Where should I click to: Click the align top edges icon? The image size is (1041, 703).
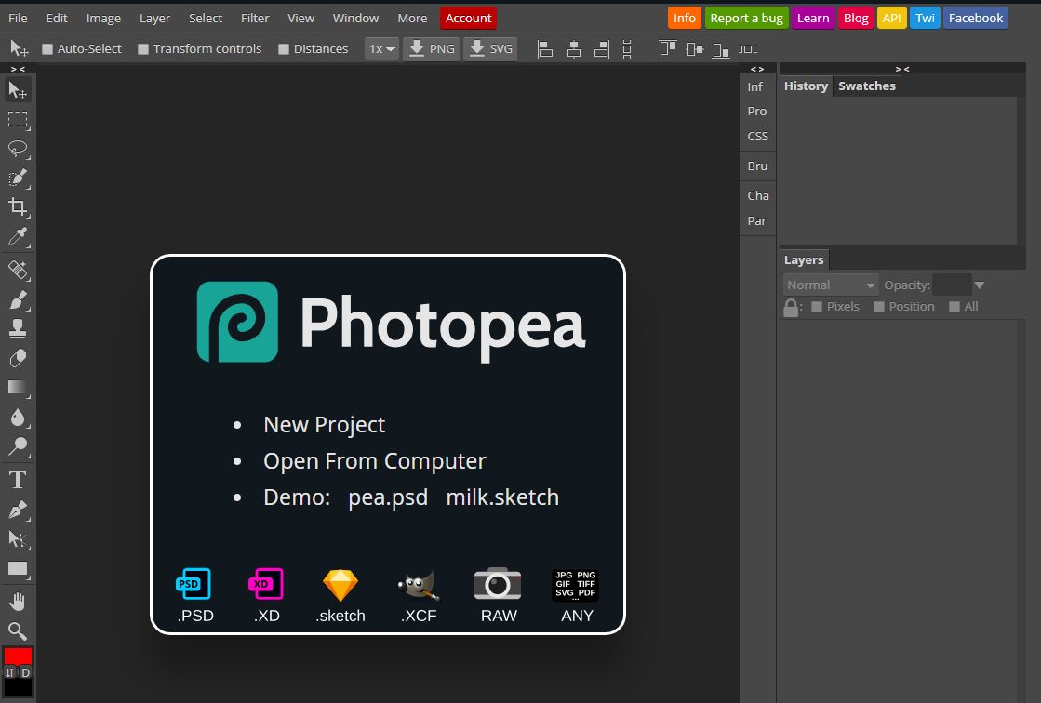click(667, 47)
